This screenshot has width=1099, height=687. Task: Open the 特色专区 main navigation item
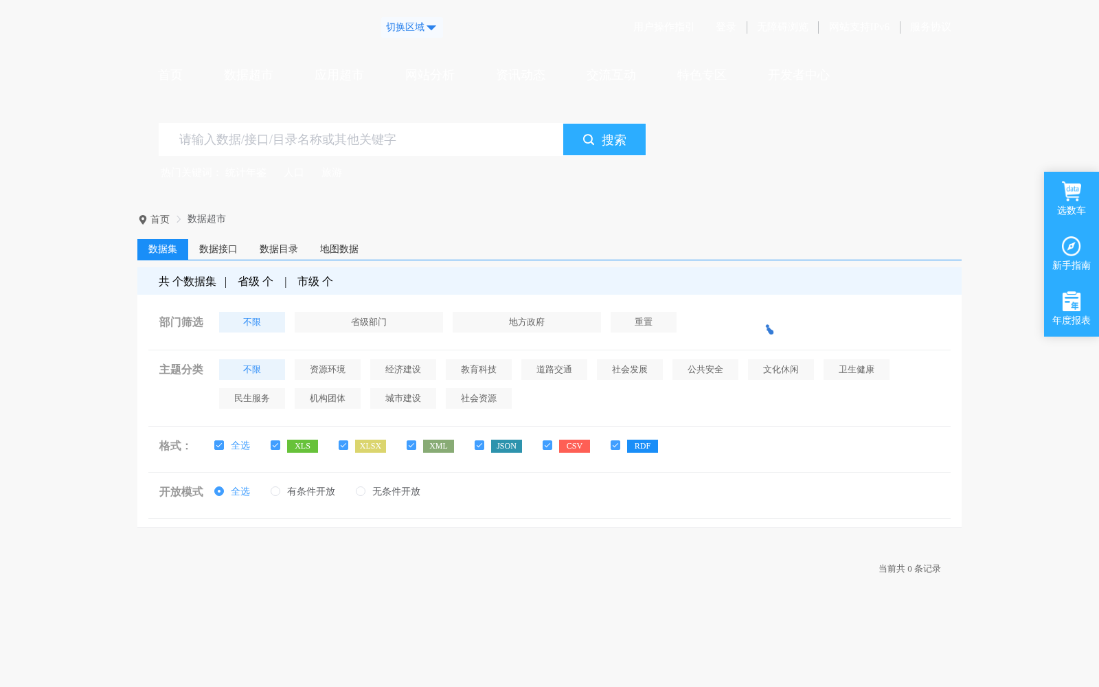tap(701, 75)
